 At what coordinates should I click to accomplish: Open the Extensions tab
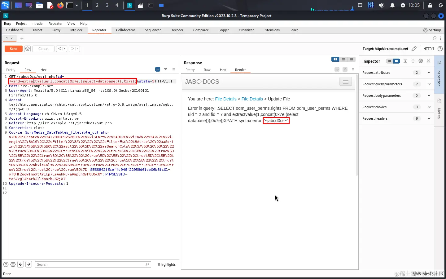point(272,30)
